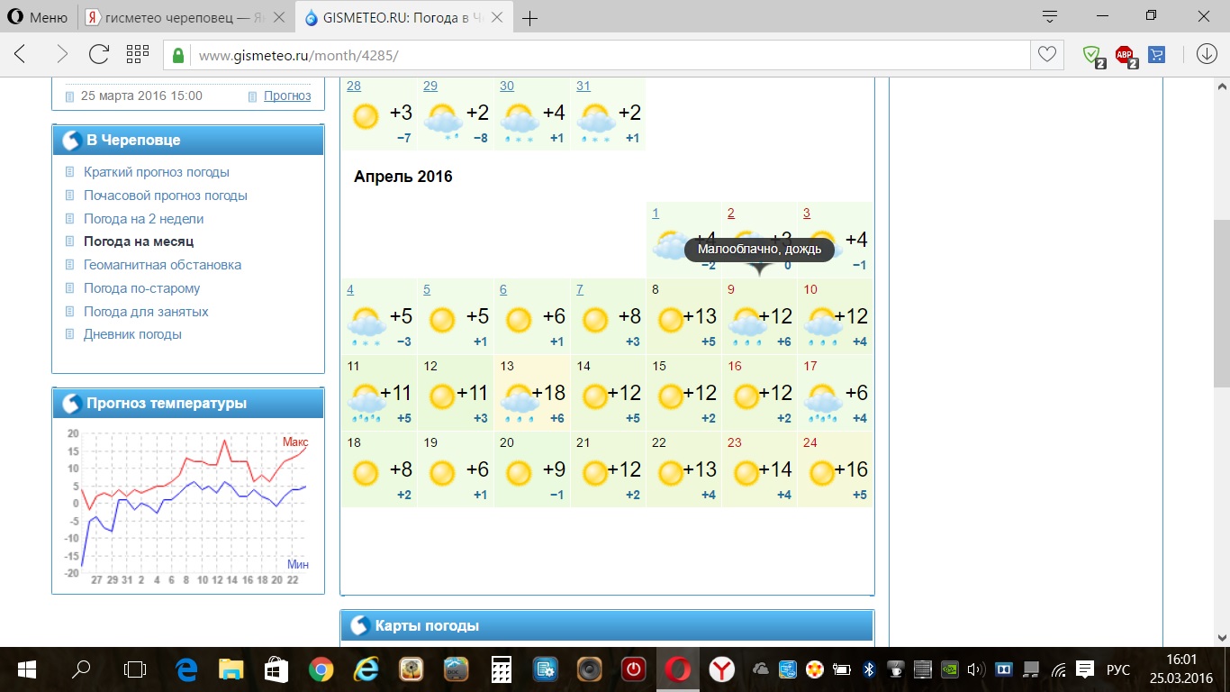Add page to bookmarks with heart icon
This screenshot has height=692, width=1230.
tap(1046, 54)
